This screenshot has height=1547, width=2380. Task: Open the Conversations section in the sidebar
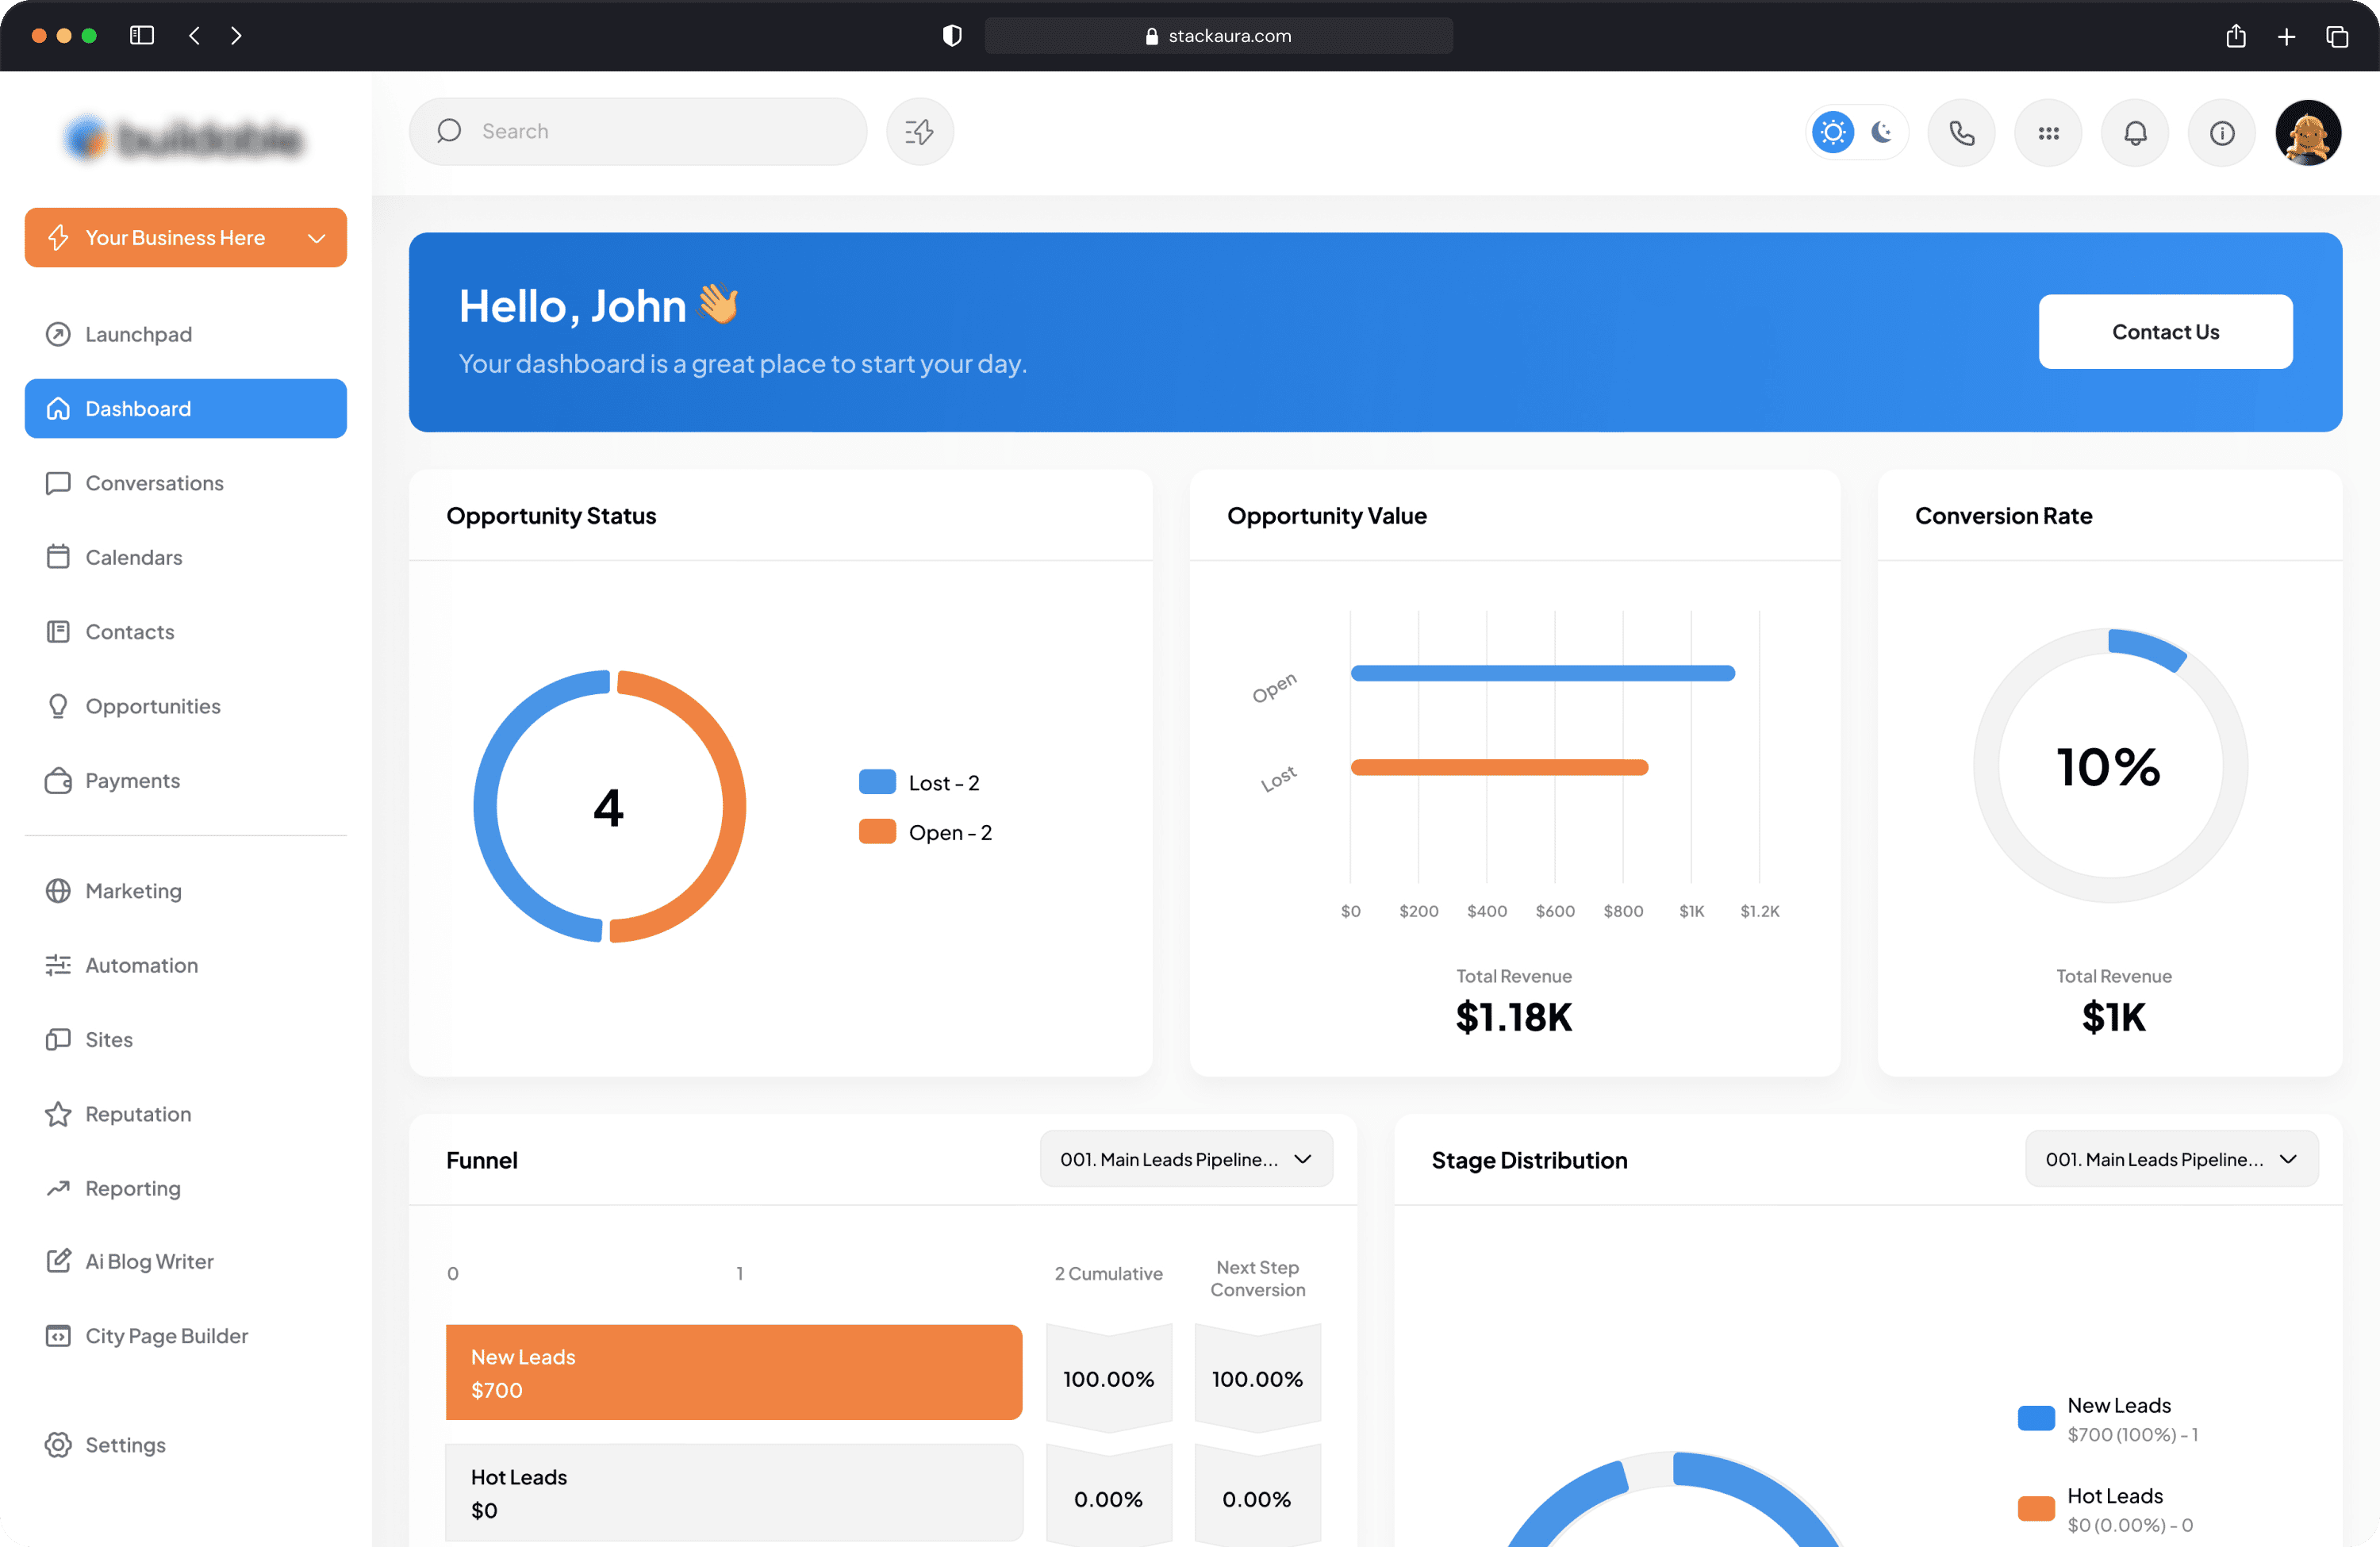coord(154,483)
